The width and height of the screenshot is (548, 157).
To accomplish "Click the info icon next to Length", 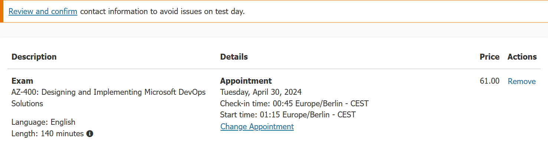I will point(89,134).
